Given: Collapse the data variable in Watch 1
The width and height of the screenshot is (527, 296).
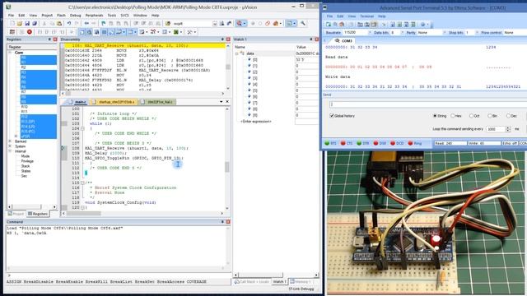Looking at the screenshot, I should [x=236, y=53].
